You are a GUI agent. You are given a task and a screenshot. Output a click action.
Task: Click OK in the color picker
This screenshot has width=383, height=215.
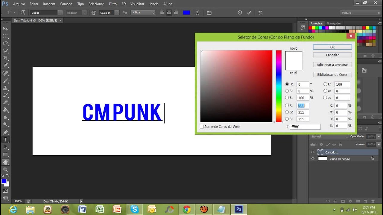[x=332, y=47]
